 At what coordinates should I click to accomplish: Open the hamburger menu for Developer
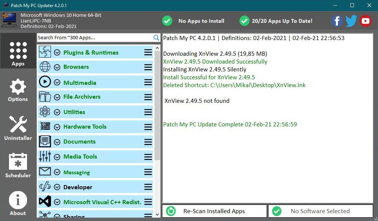[148, 187]
